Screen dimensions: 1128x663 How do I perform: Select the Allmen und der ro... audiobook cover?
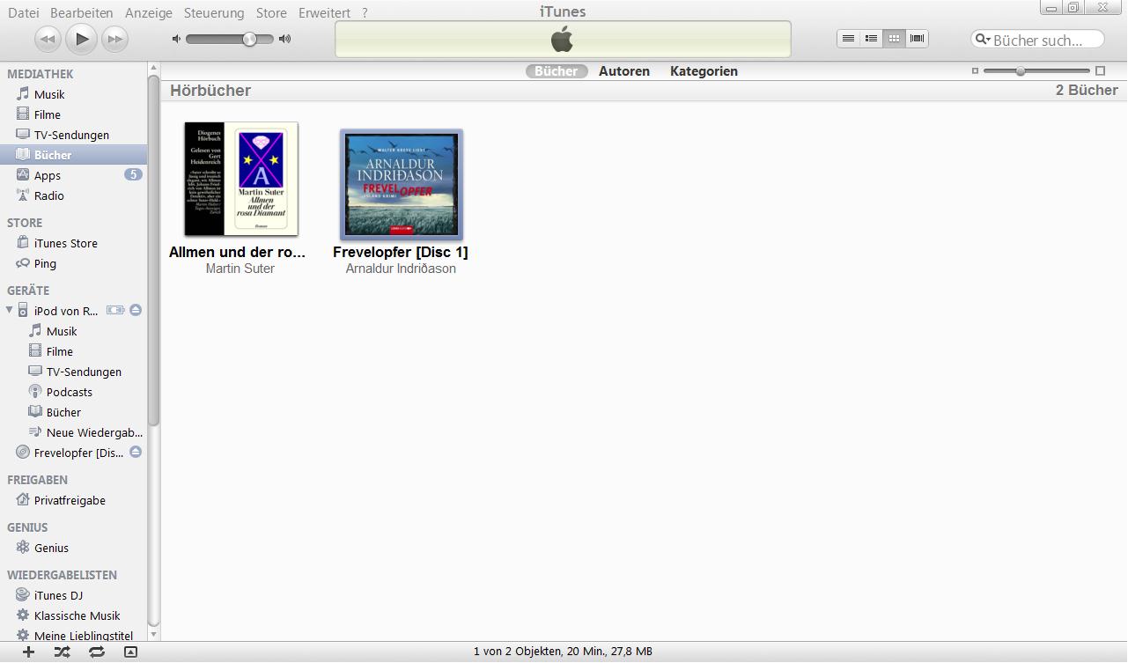click(240, 179)
